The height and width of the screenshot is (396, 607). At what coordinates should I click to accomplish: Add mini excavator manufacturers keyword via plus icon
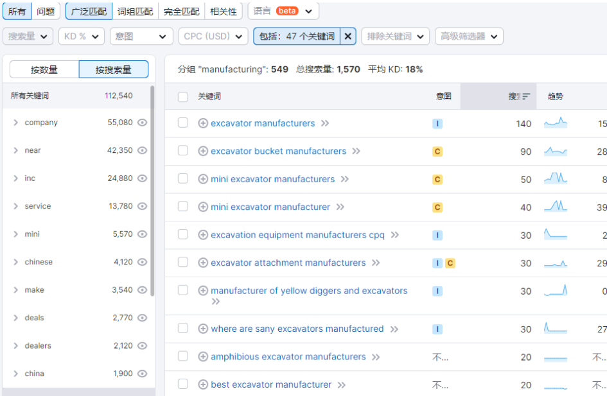pyautogui.click(x=203, y=179)
